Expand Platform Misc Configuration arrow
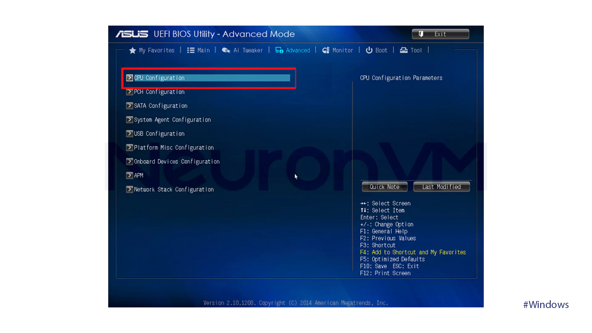Image resolution: width=592 pixels, height=333 pixels. [129, 148]
